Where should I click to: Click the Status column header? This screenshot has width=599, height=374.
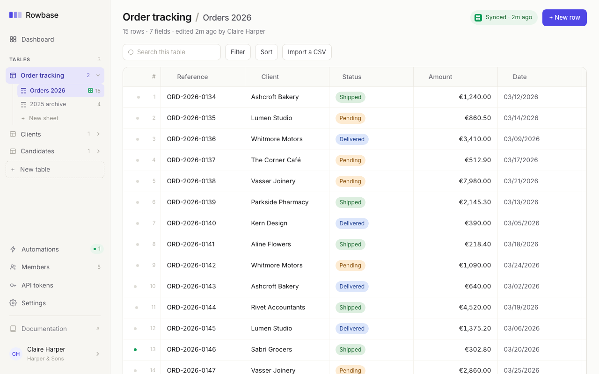[372, 77]
